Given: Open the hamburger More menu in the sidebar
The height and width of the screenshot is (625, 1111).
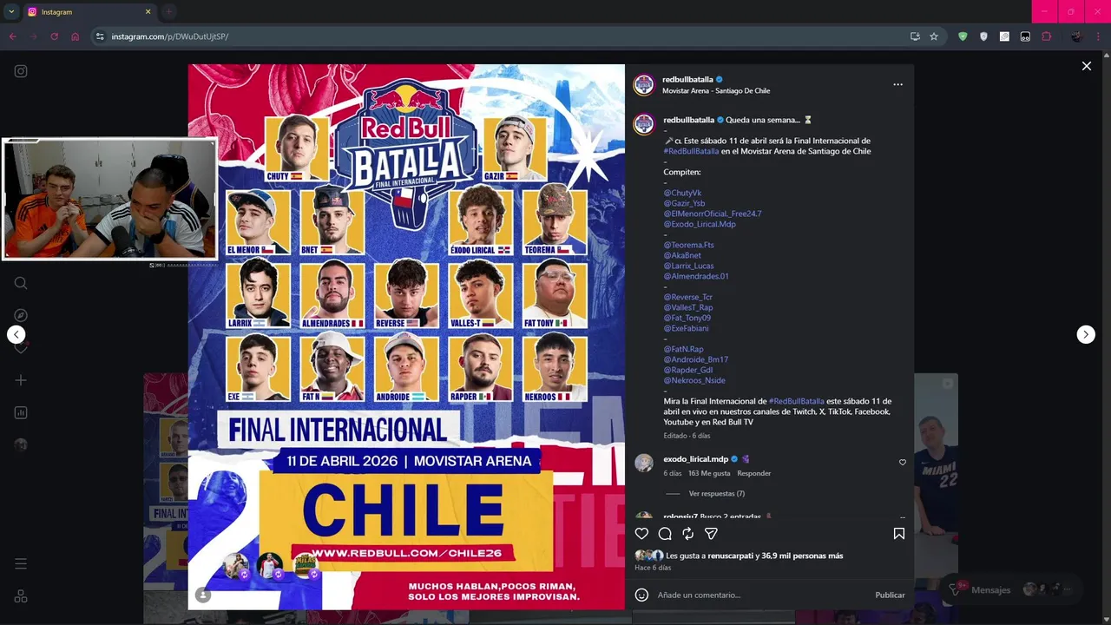Looking at the screenshot, I should [x=21, y=564].
